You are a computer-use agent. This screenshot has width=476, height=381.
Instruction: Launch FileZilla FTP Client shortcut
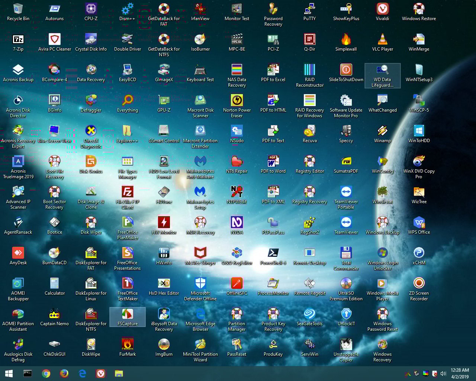tap(127, 198)
